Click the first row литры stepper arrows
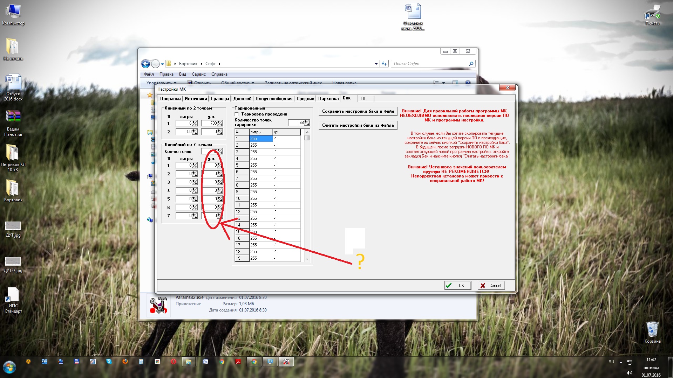673x378 pixels. click(x=195, y=123)
